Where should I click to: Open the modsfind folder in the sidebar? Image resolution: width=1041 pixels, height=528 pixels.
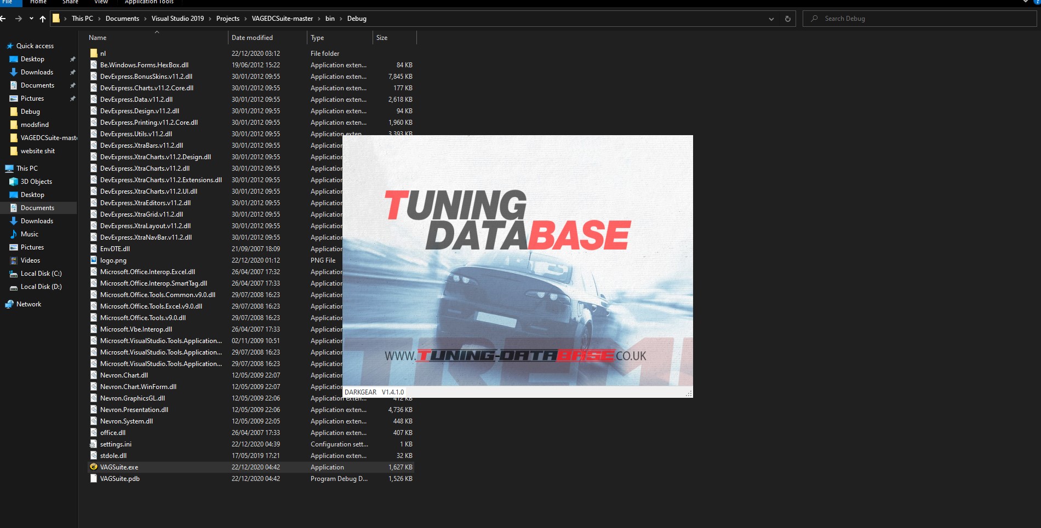click(35, 125)
